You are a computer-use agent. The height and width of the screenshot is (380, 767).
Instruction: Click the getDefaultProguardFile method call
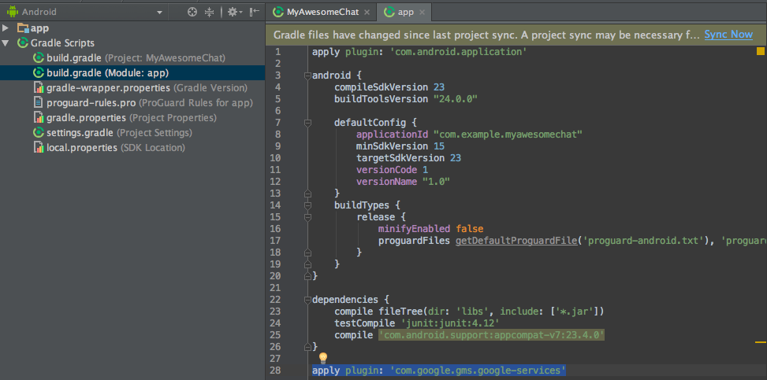click(516, 240)
